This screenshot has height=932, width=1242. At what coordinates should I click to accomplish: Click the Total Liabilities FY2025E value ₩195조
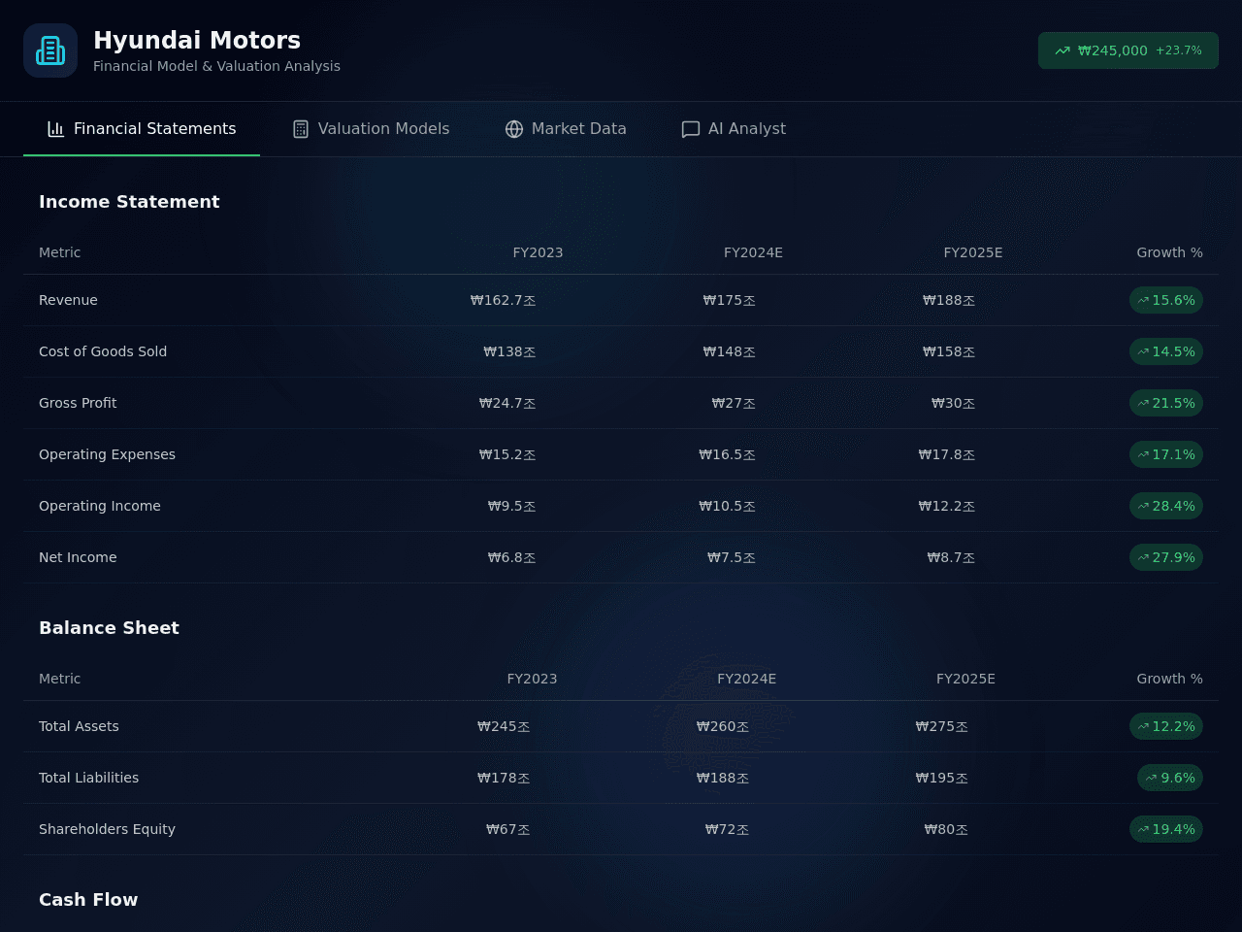click(942, 778)
